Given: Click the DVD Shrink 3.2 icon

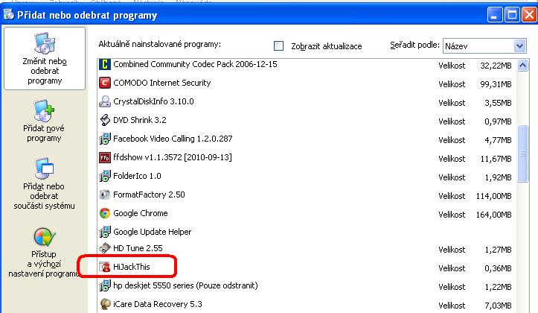Looking at the screenshot, I should point(105,120).
